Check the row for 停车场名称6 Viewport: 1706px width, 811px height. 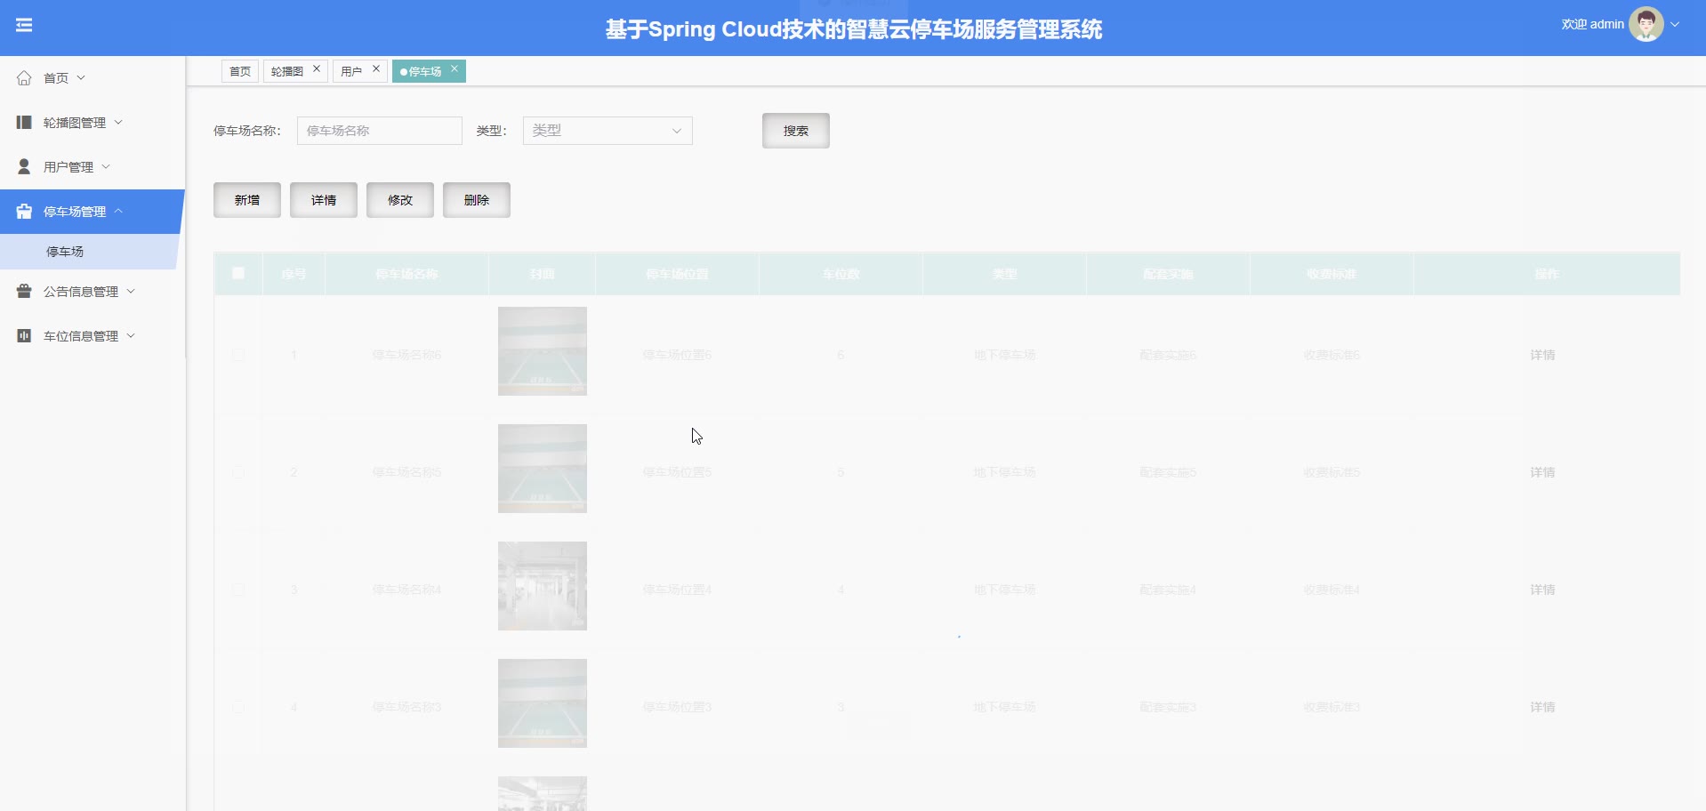coord(238,355)
